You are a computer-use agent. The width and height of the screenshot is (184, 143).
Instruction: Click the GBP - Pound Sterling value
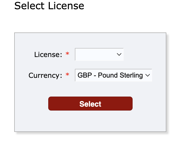click(x=110, y=75)
